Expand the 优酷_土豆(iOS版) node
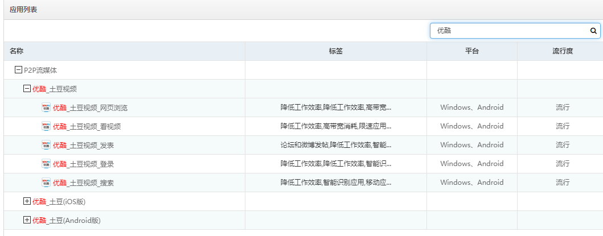The image size is (603, 236). (27, 201)
